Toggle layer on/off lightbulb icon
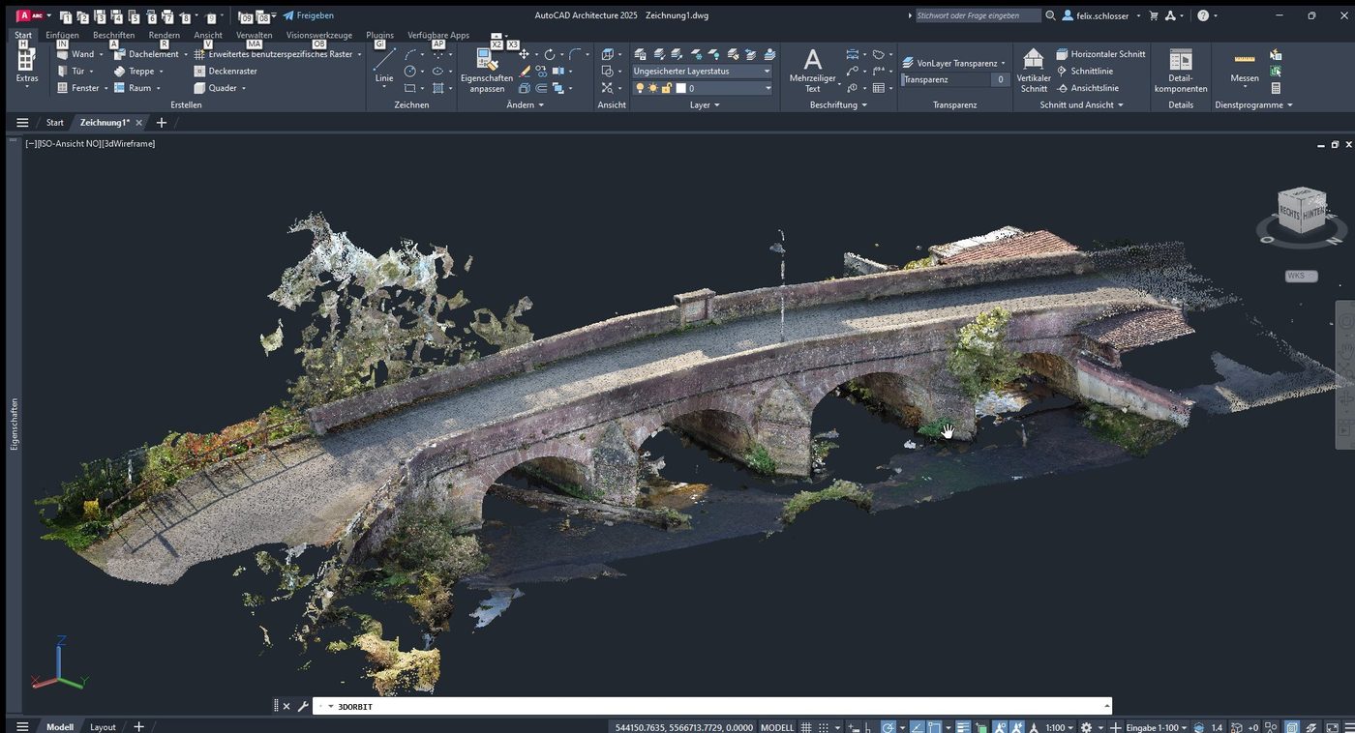Screen dimensions: 1355x733 click(x=639, y=88)
